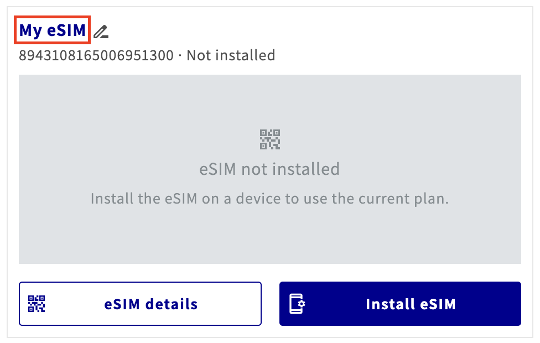Click the install instruction text

pyautogui.click(x=269, y=198)
